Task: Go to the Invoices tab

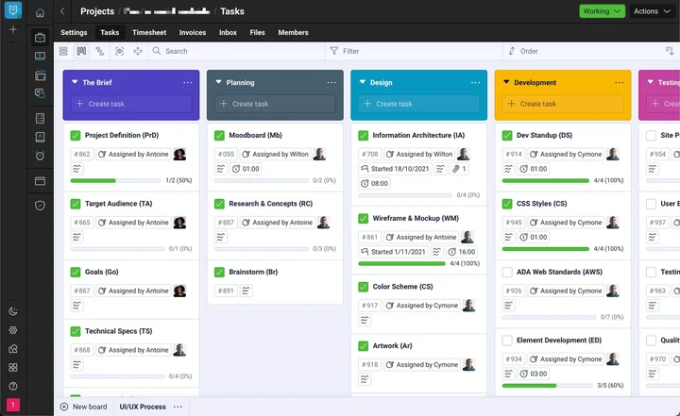Action: (x=193, y=32)
